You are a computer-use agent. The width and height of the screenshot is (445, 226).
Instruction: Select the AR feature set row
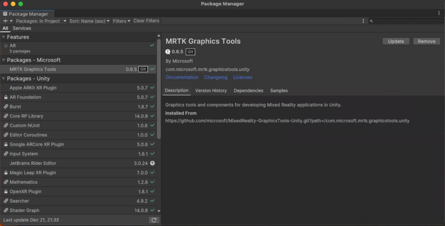(x=78, y=48)
